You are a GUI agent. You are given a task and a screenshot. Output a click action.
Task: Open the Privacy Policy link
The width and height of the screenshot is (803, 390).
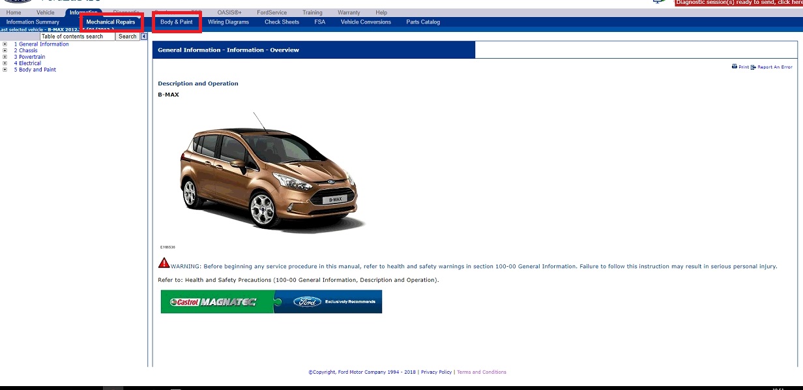pos(436,372)
